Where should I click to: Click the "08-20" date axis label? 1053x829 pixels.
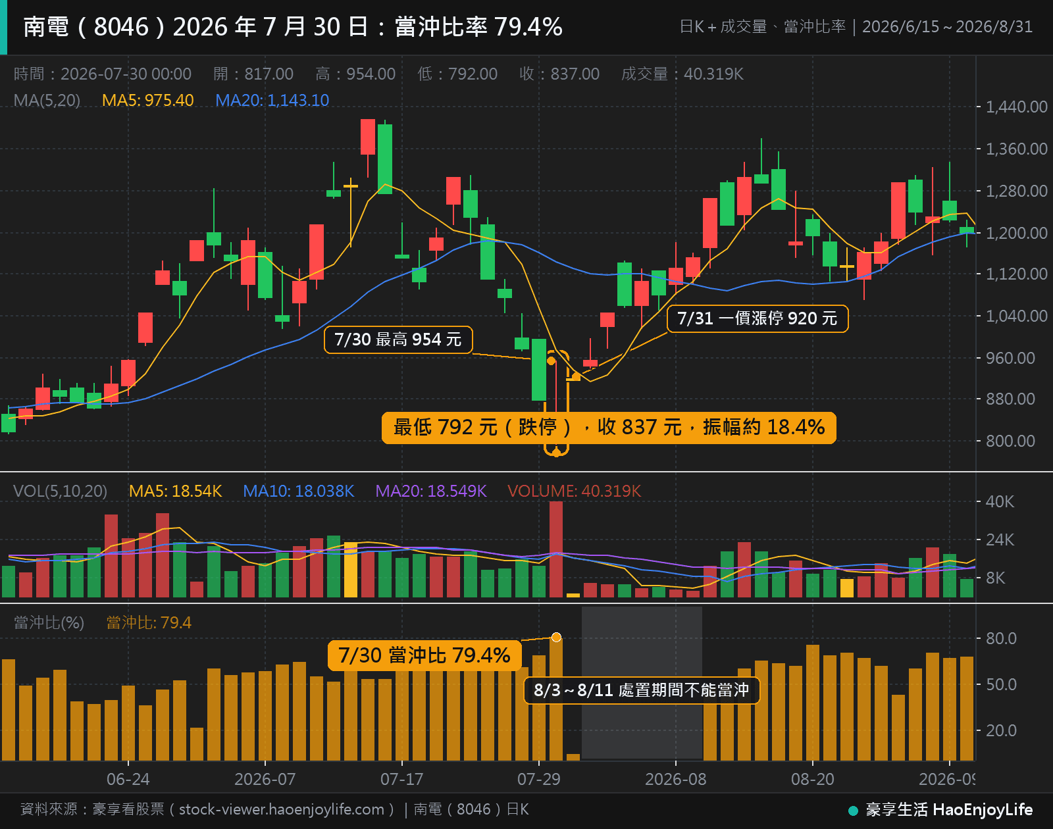(x=813, y=779)
